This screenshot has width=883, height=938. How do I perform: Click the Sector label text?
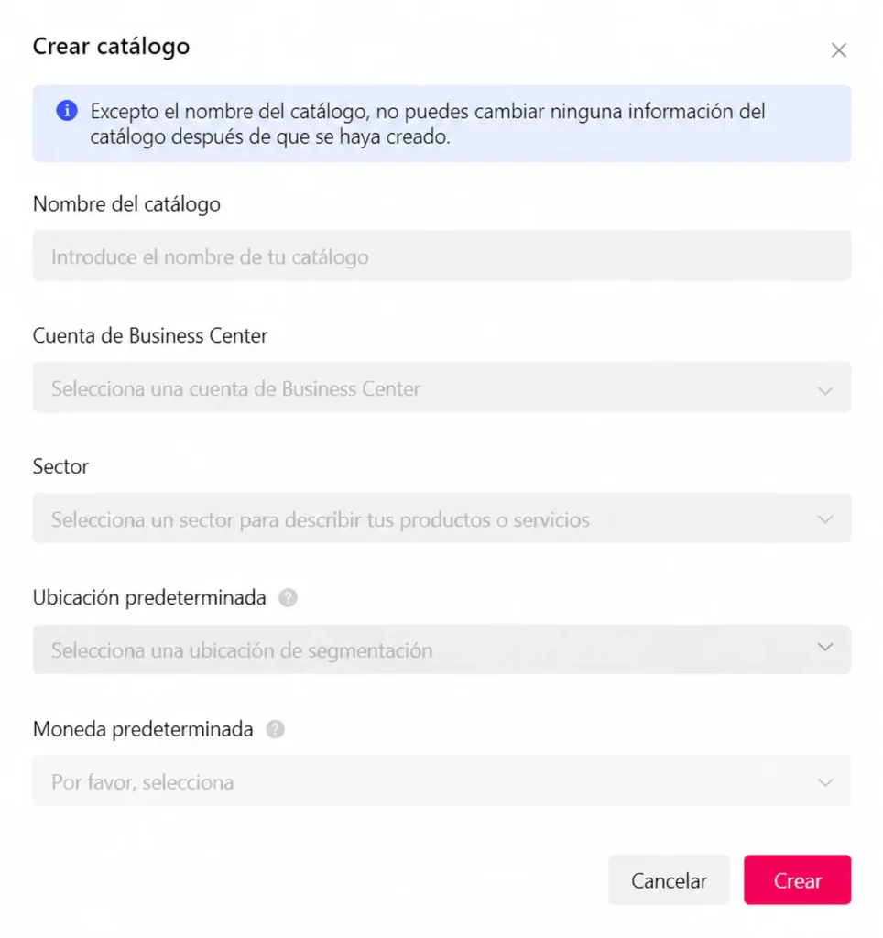[60, 466]
